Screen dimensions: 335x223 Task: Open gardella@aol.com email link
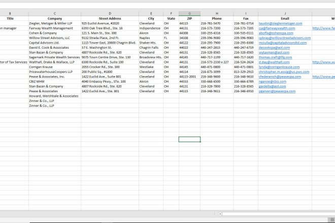[272, 87]
